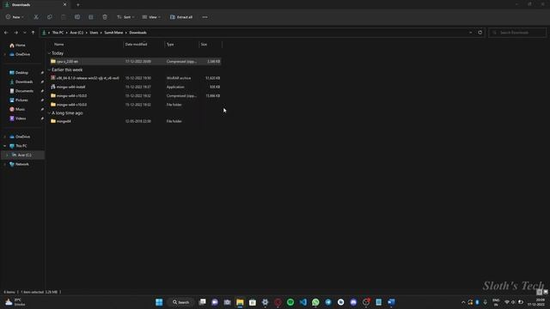Select Acer (C:) in the address breadcrumb
Screen dimensions: 550x309
point(76,33)
